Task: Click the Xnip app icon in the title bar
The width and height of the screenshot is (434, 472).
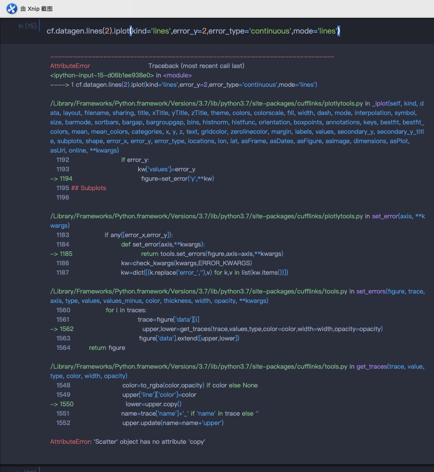Action: [x=11, y=8]
